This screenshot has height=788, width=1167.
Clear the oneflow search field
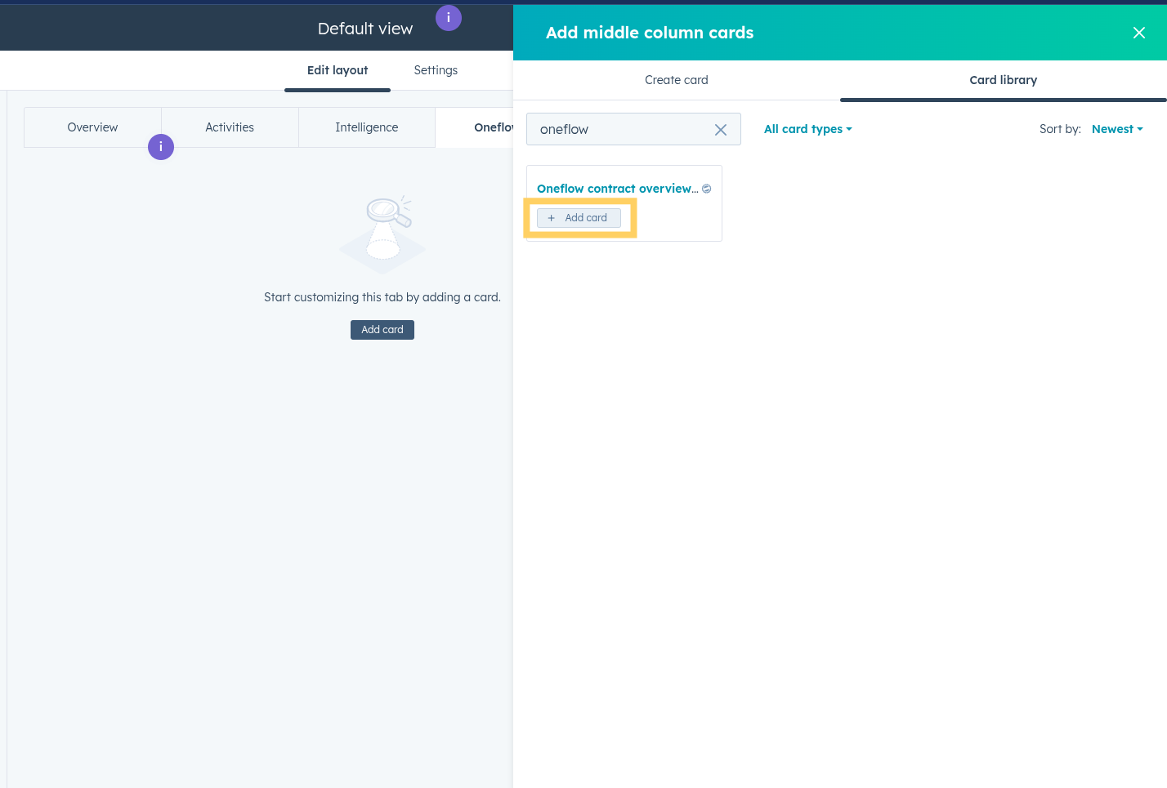coord(720,130)
